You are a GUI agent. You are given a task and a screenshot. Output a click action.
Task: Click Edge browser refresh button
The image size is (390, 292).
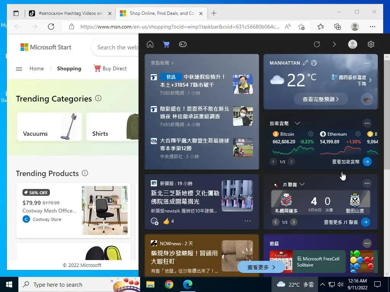pyautogui.click(x=51, y=27)
